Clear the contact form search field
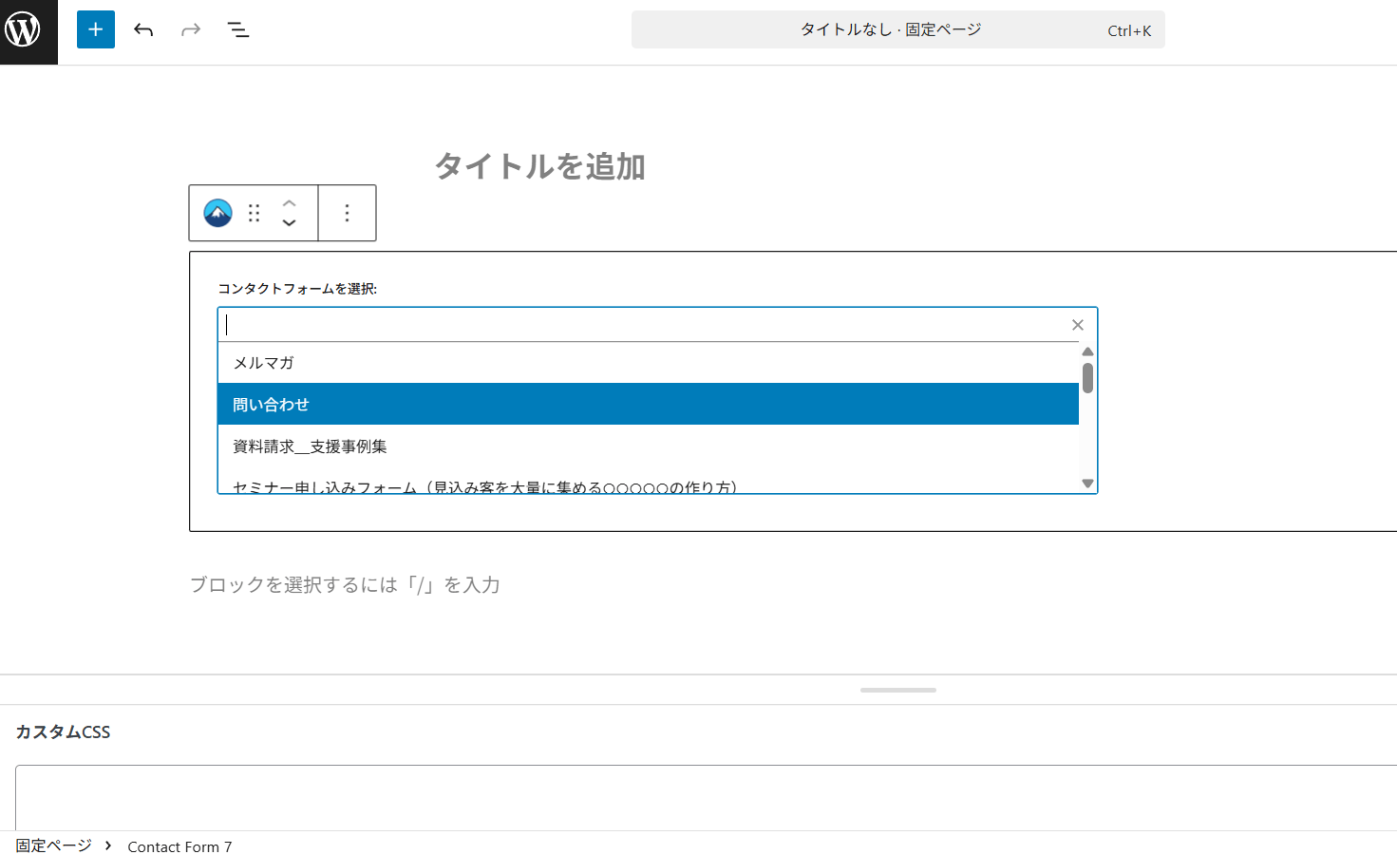Viewport: 1397px width, 855px height. pos(1077,325)
